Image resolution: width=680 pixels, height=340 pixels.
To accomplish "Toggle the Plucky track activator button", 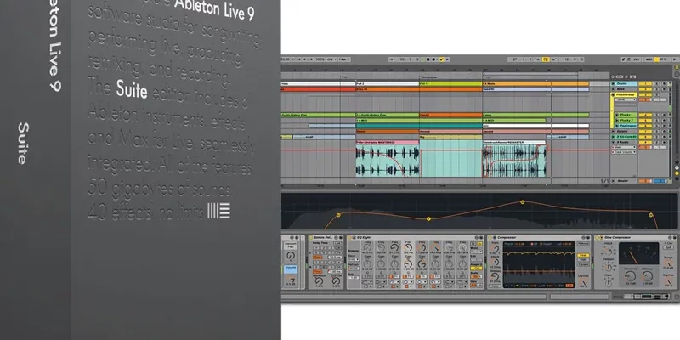I will point(646,115).
